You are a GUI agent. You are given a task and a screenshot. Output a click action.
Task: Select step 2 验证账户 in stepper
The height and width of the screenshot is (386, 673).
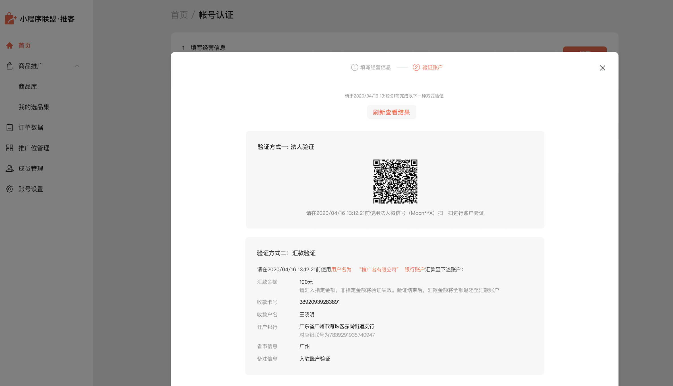point(428,67)
